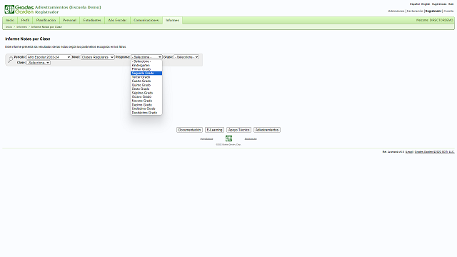Open the Nivel dropdown
The image size is (457, 257).
coord(97,57)
